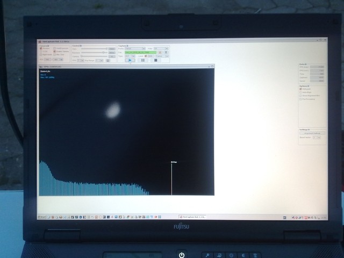Viewport: 344px width, 258px height.
Task: Toggle the AutoExposure checkbox
Action: click(x=55, y=48)
